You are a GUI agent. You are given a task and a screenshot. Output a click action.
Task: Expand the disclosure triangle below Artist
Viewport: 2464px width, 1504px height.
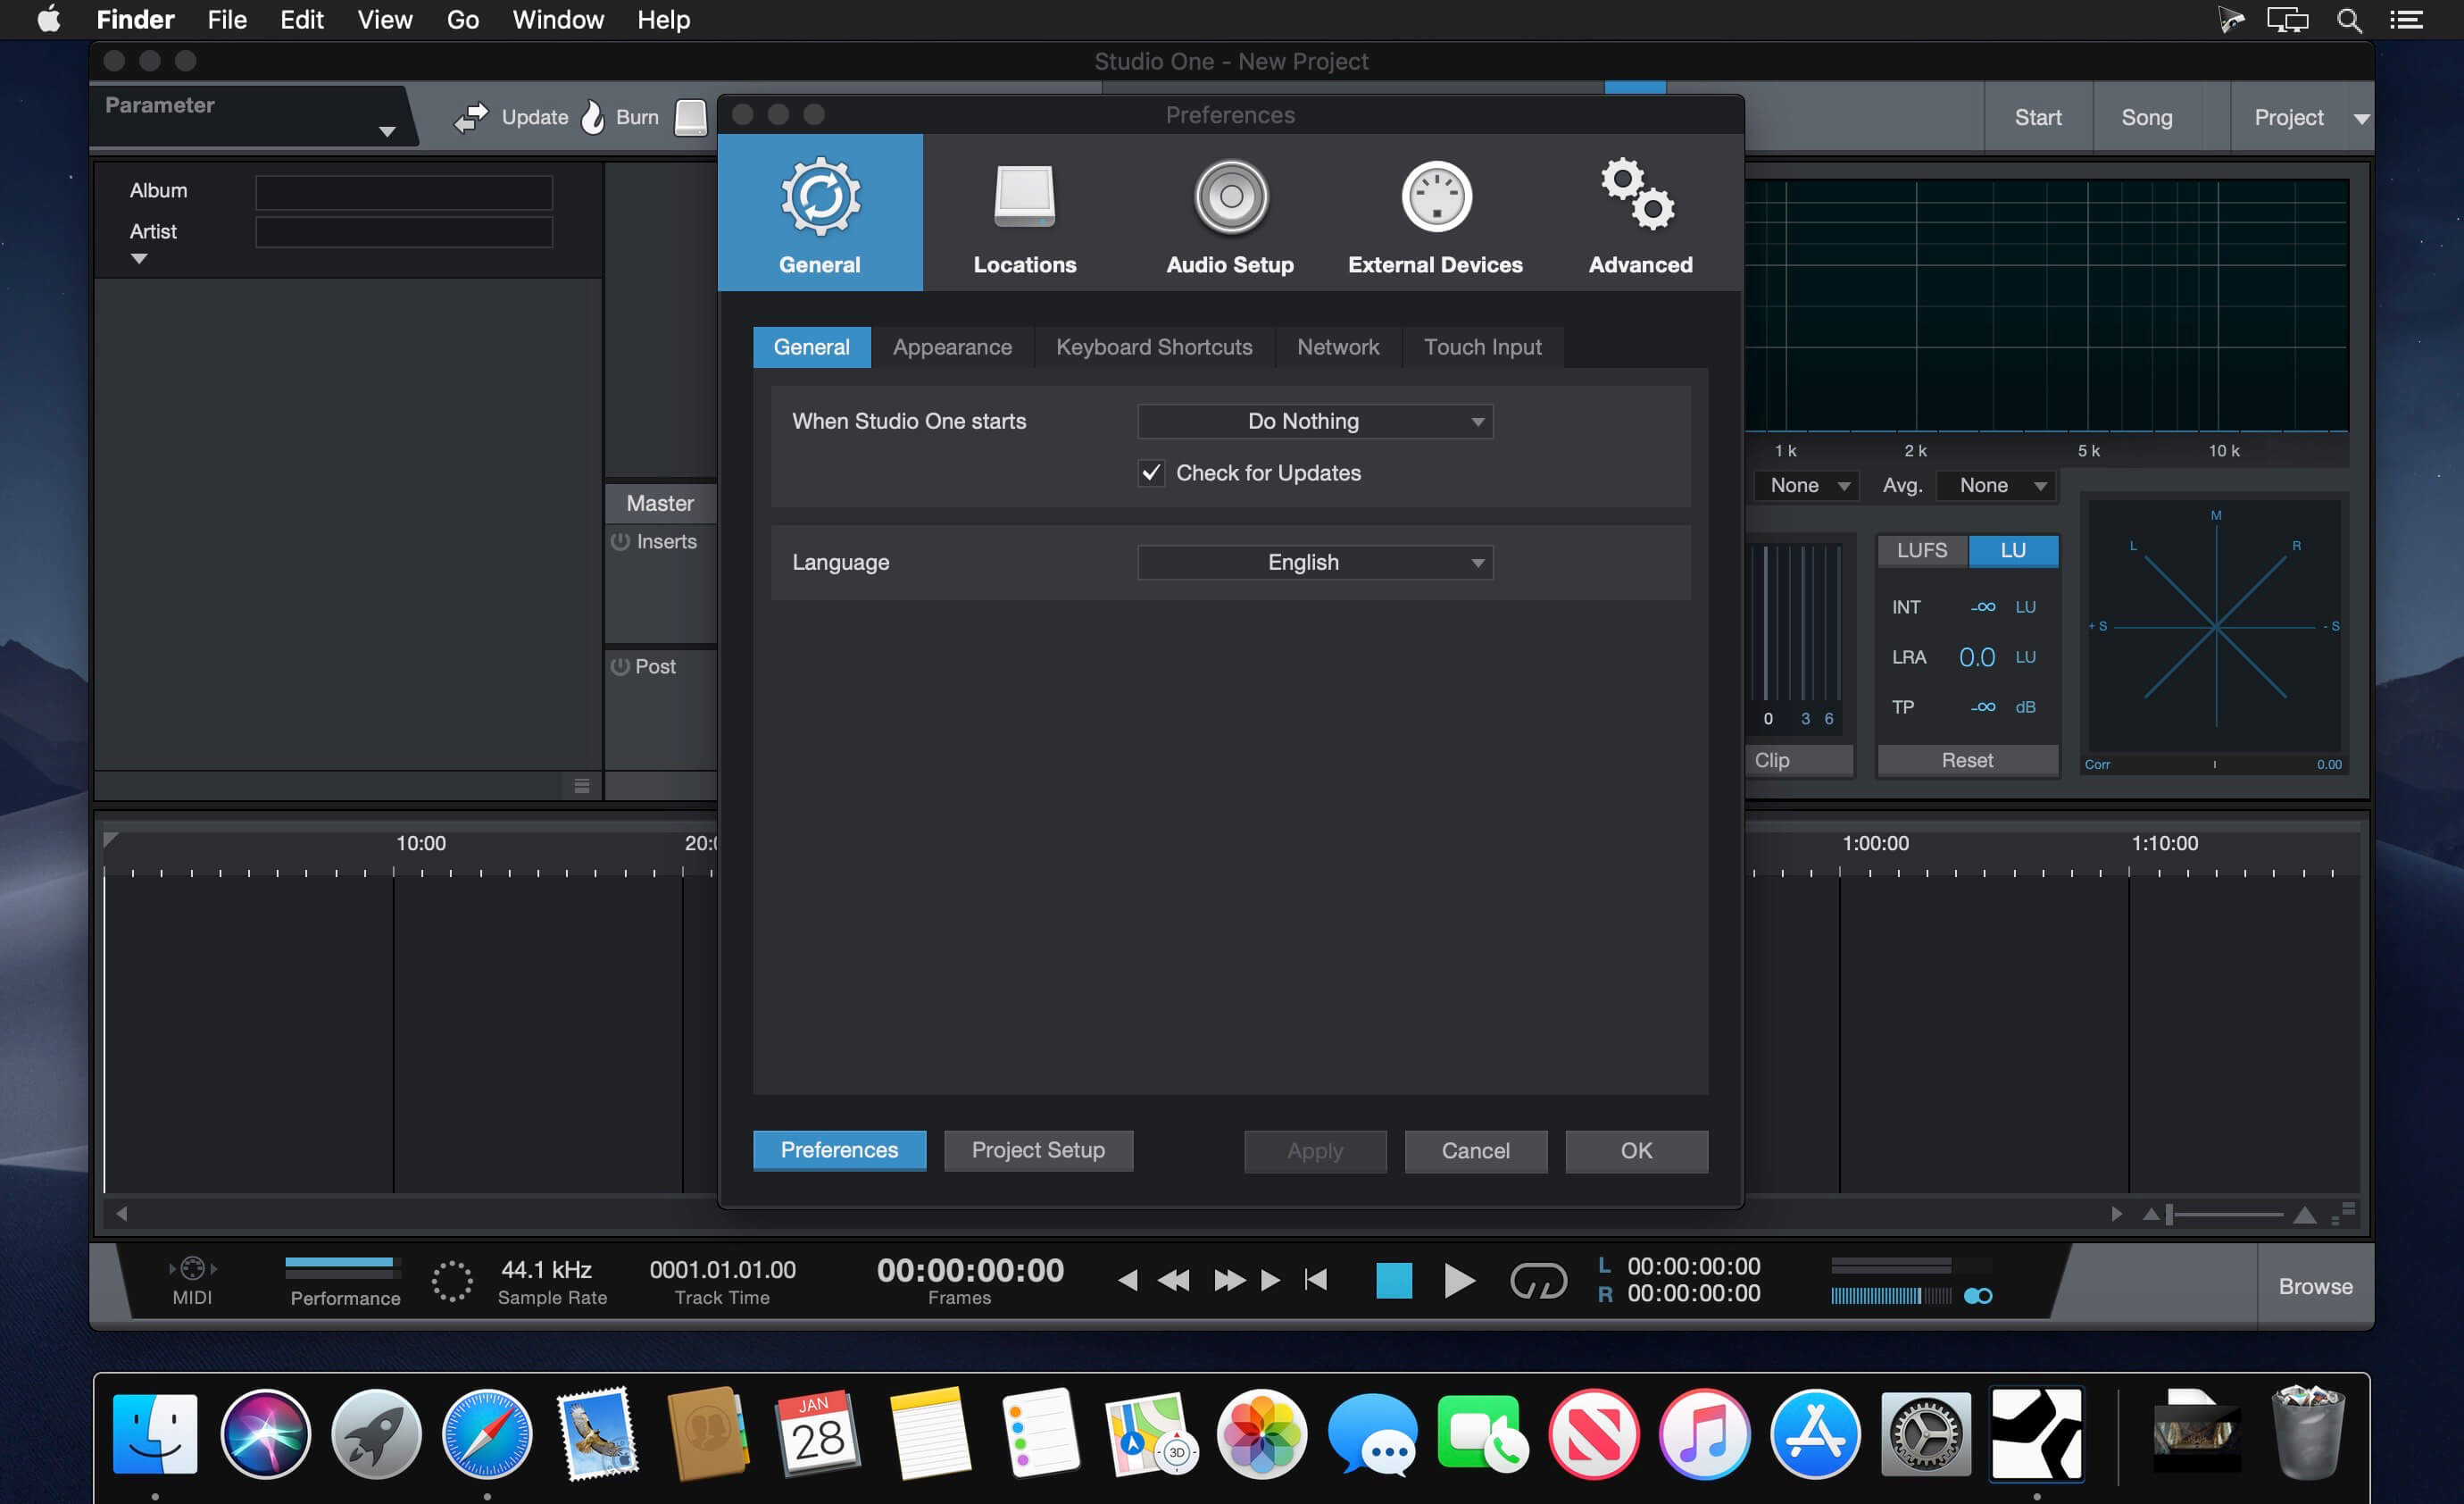point(139,259)
